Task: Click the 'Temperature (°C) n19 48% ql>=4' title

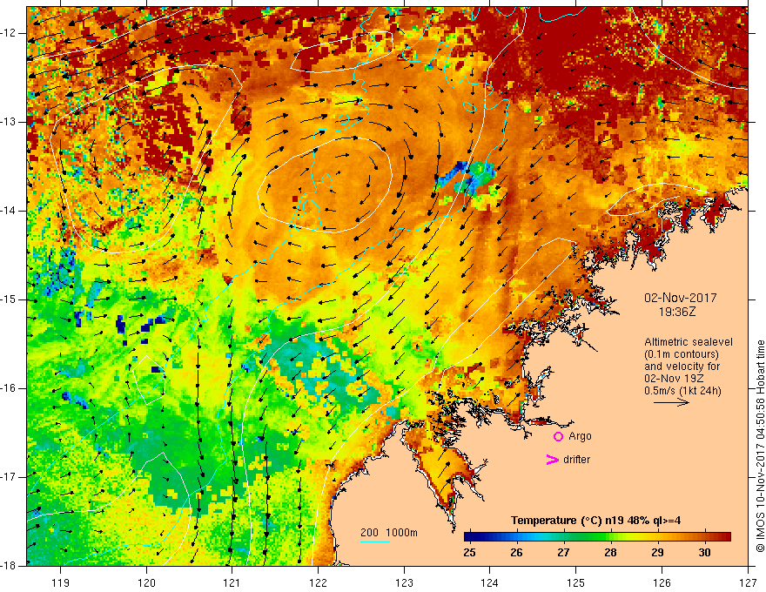Action: (x=596, y=521)
